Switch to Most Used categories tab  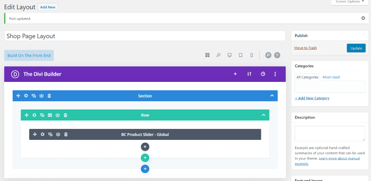[x=331, y=77]
